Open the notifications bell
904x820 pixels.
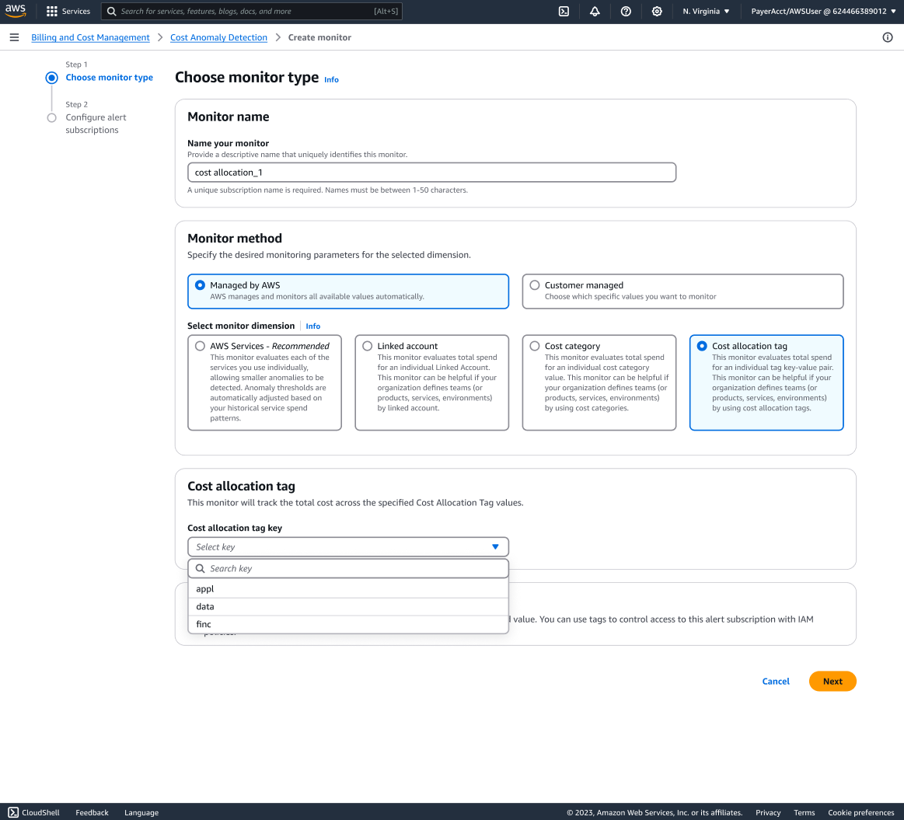595,12
